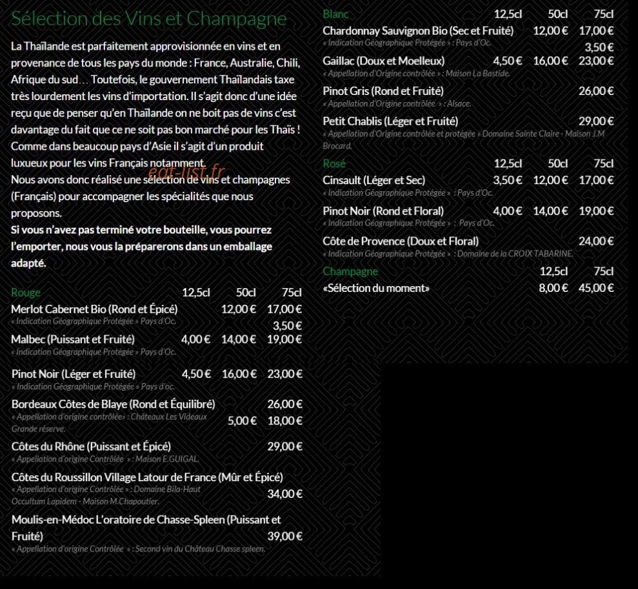Click the bold 'Si vous n'avez pas terminé' paragraph
Image resolution: width=638 pixels, height=589 pixels.
coord(141,247)
